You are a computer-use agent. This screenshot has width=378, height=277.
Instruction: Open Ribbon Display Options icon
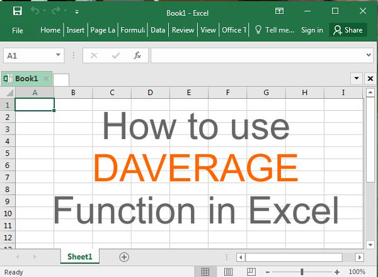click(x=279, y=11)
